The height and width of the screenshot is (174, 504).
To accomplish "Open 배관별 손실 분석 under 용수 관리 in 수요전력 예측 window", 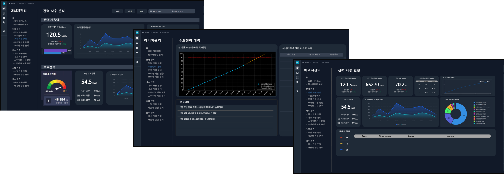I will click(156, 120).
